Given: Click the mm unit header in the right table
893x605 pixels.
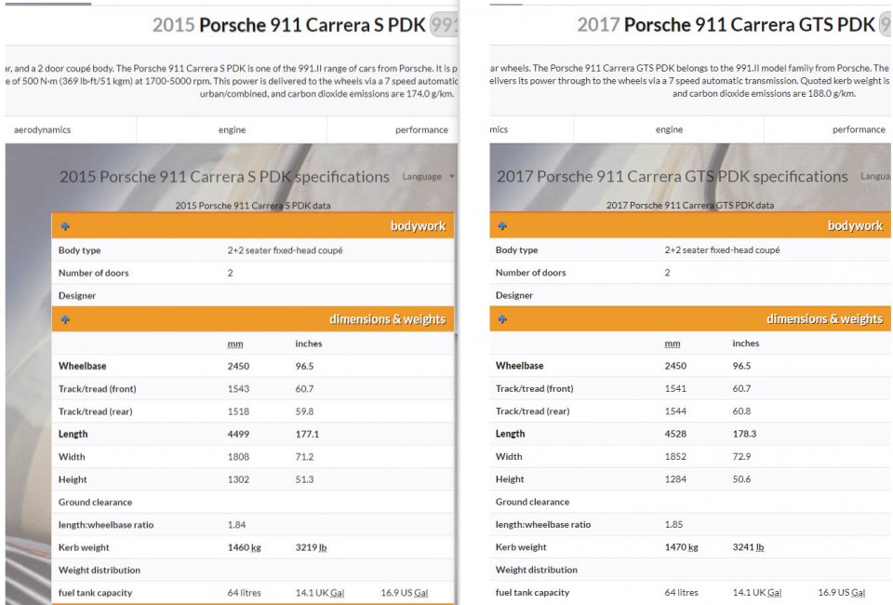Looking at the screenshot, I should [x=672, y=343].
